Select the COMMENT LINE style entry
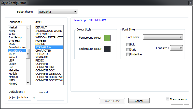This screenshot has width=193, height=109. pyautogui.click(x=49, y=67)
